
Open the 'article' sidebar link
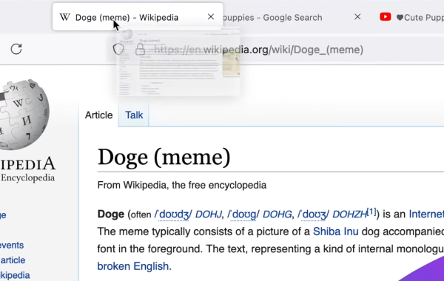[x=13, y=260]
